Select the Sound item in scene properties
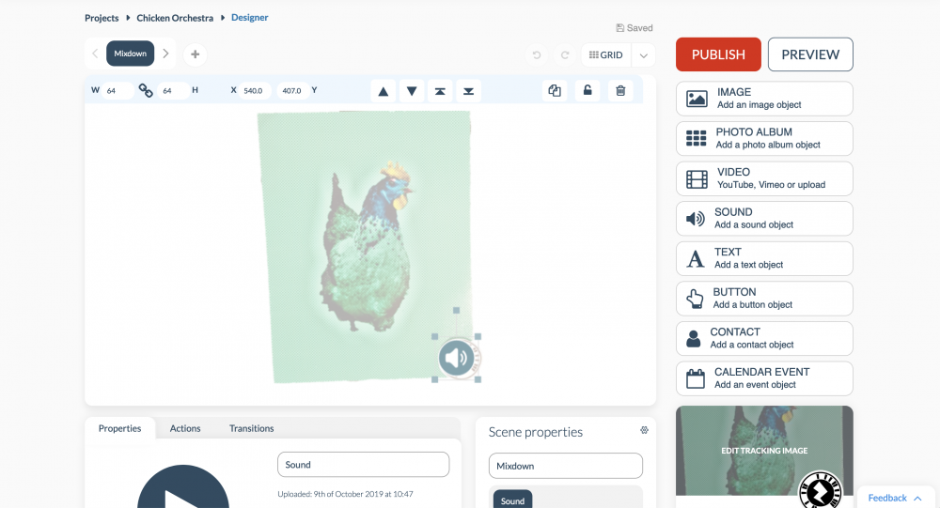 click(512, 500)
